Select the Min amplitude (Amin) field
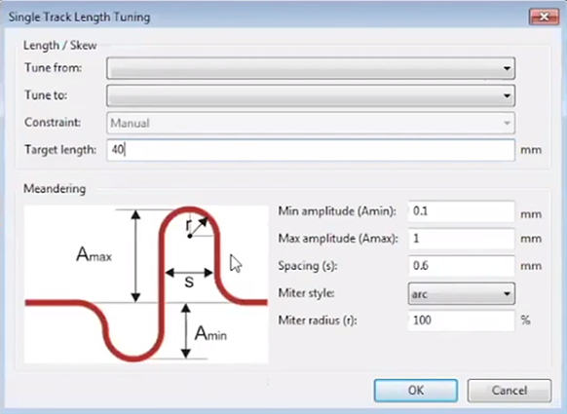Viewport: 567px width, 414px height. [x=461, y=211]
